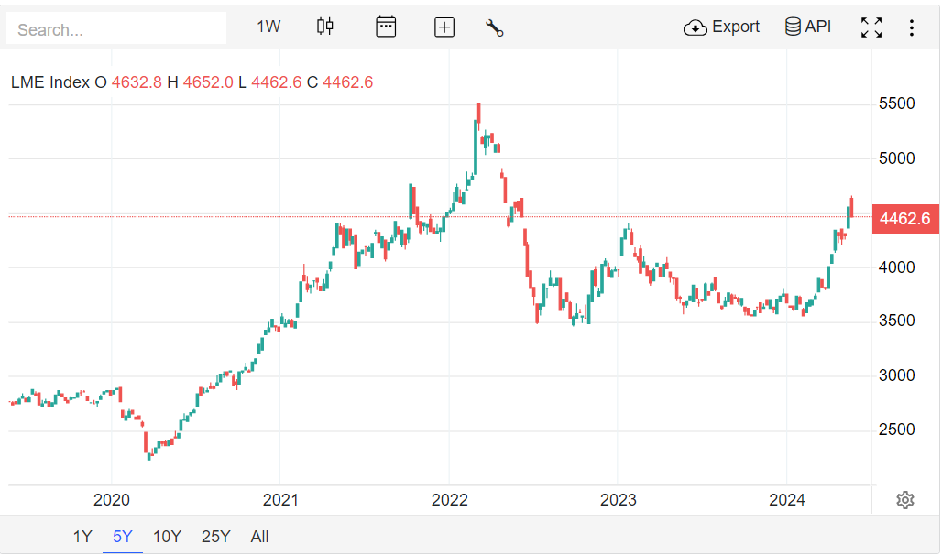The width and height of the screenshot is (942, 555).
Task: Select the 1Y time range
Action: pyautogui.click(x=82, y=537)
